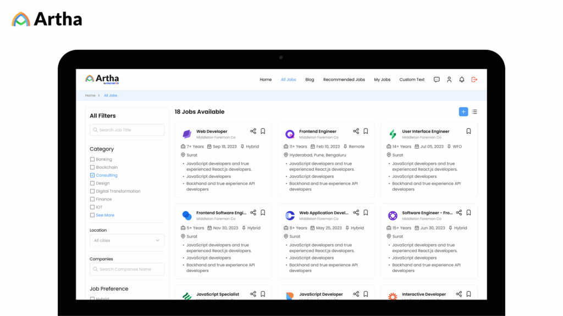Check the Digital Transformation checkbox
The image size is (563, 316).
pyautogui.click(x=92, y=191)
